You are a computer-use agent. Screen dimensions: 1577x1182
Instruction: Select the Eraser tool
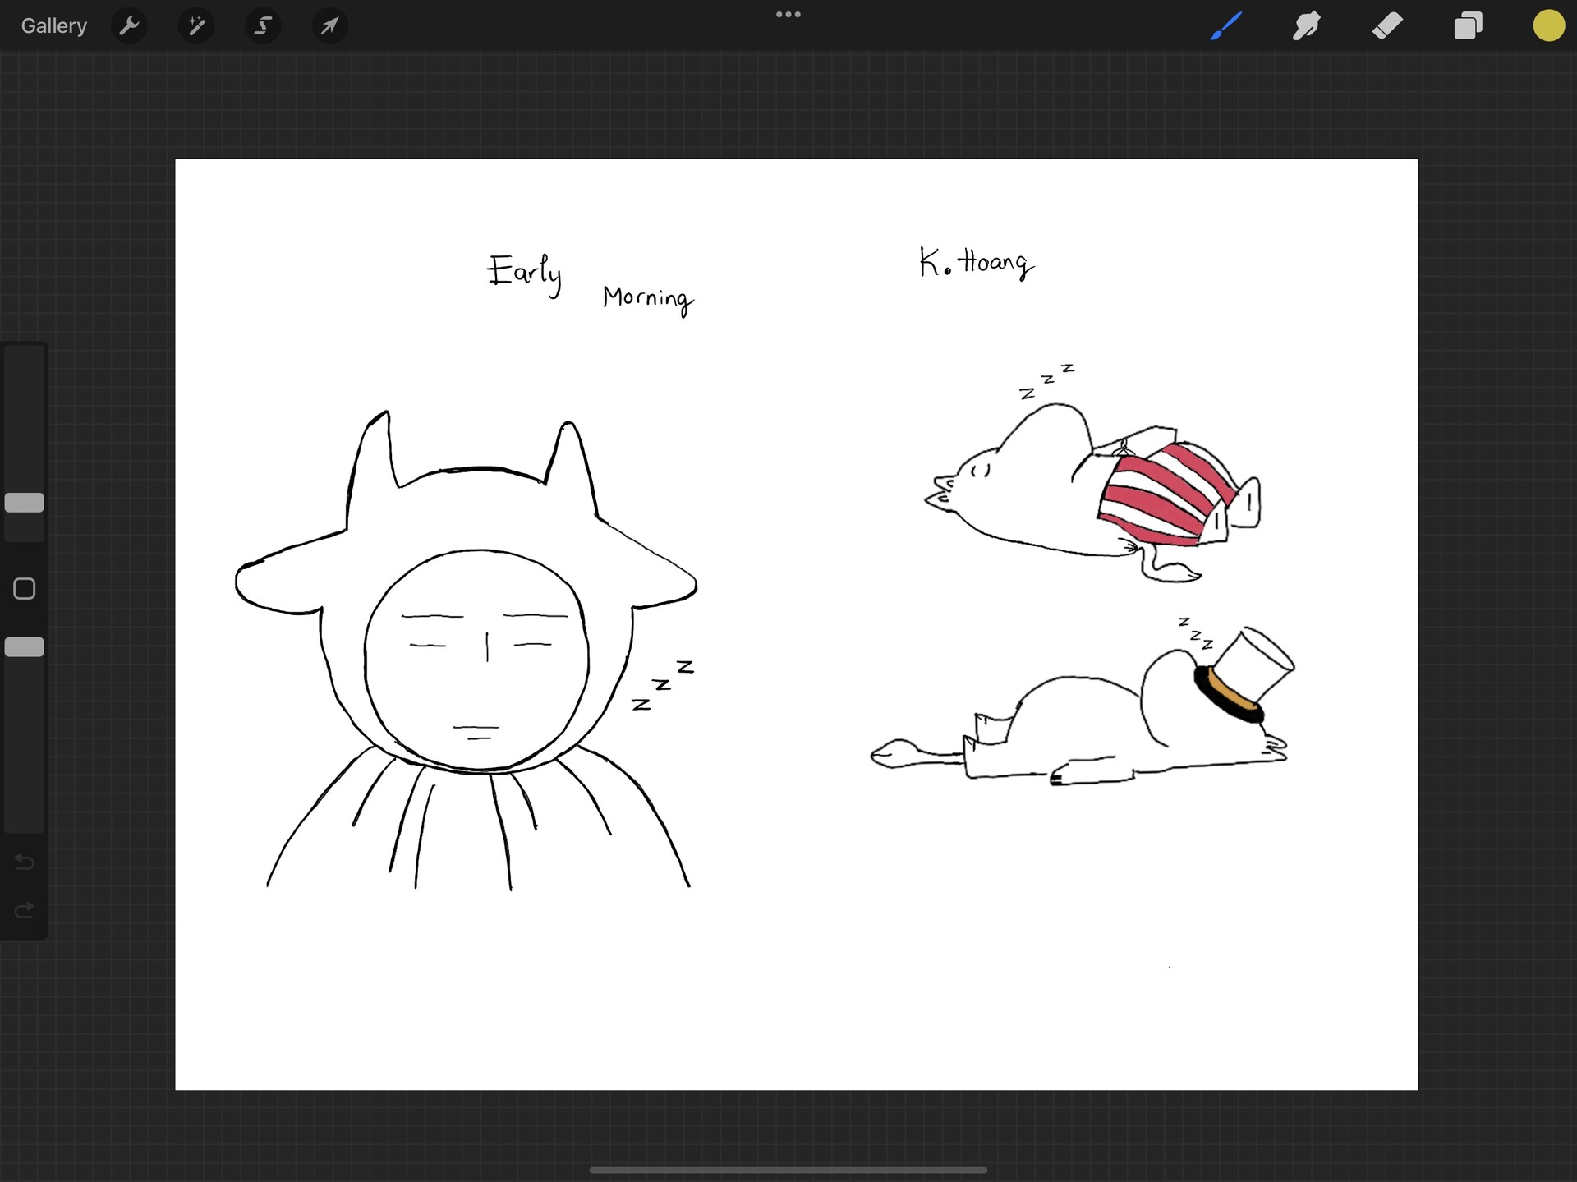point(1387,26)
